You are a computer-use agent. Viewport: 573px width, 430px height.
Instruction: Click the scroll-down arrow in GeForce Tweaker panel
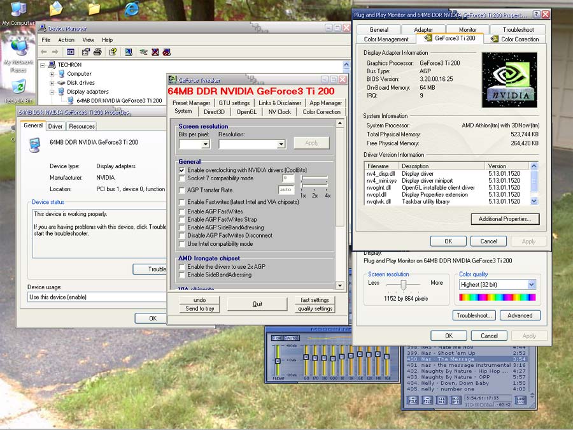[x=340, y=285]
